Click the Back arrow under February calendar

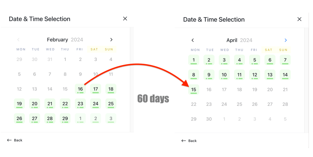(x=9, y=140)
